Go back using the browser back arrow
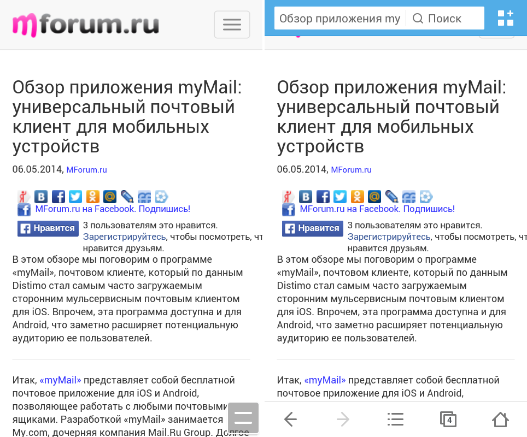 coord(291,419)
